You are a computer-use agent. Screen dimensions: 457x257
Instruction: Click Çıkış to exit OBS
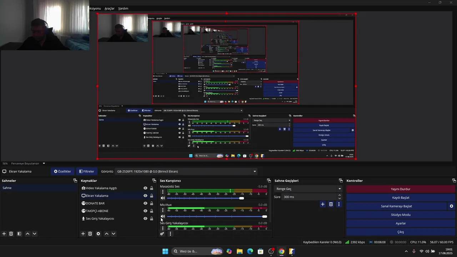401,232
